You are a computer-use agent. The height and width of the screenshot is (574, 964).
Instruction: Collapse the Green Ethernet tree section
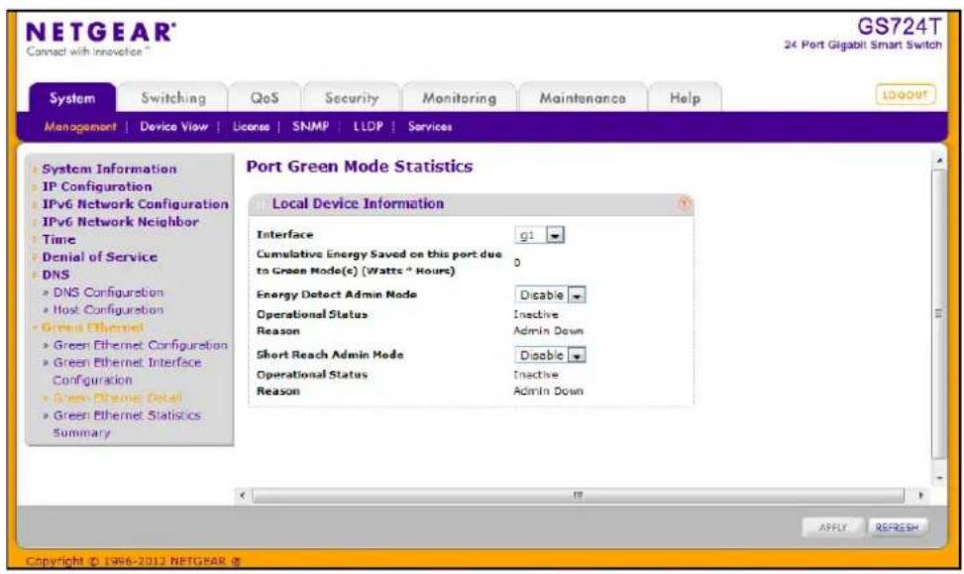[92, 327]
